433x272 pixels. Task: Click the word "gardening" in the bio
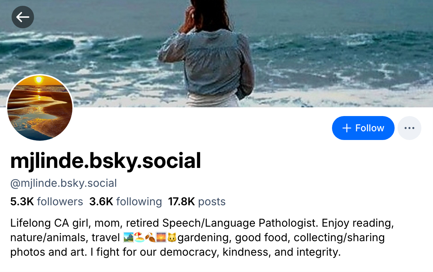pyautogui.click(x=203, y=238)
